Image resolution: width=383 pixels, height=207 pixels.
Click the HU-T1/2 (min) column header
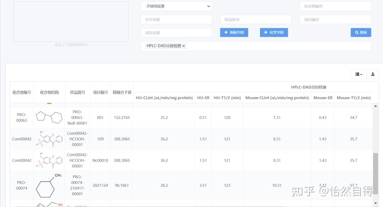pyautogui.click(x=227, y=98)
